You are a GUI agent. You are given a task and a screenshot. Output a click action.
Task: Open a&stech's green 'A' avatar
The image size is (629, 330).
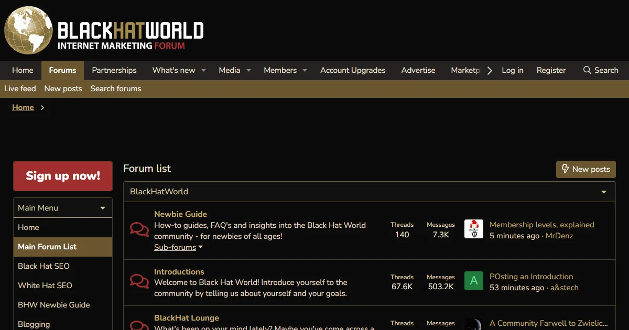tap(474, 281)
